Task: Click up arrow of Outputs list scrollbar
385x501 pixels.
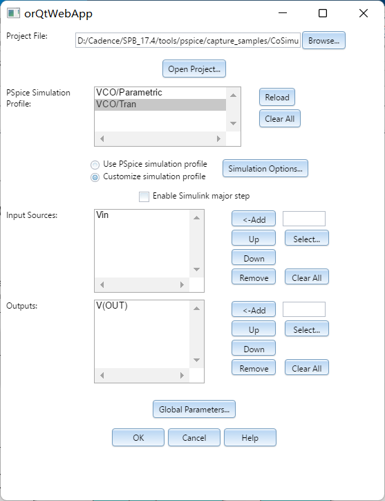Action: (x=197, y=309)
